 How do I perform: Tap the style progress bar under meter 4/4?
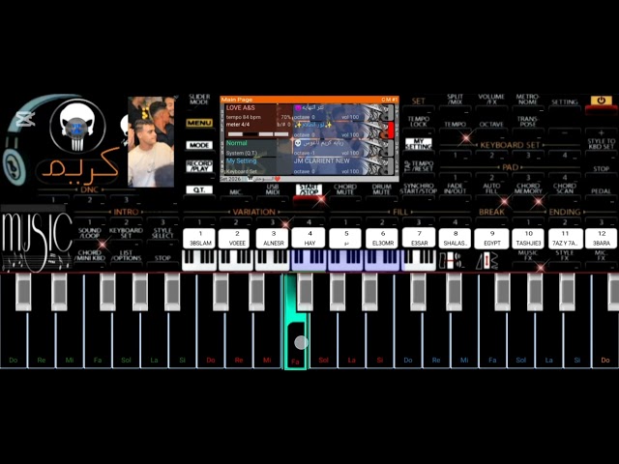(x=258, y=134)
